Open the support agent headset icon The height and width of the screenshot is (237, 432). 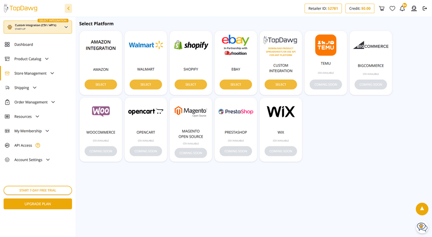(x=414, y=8)
